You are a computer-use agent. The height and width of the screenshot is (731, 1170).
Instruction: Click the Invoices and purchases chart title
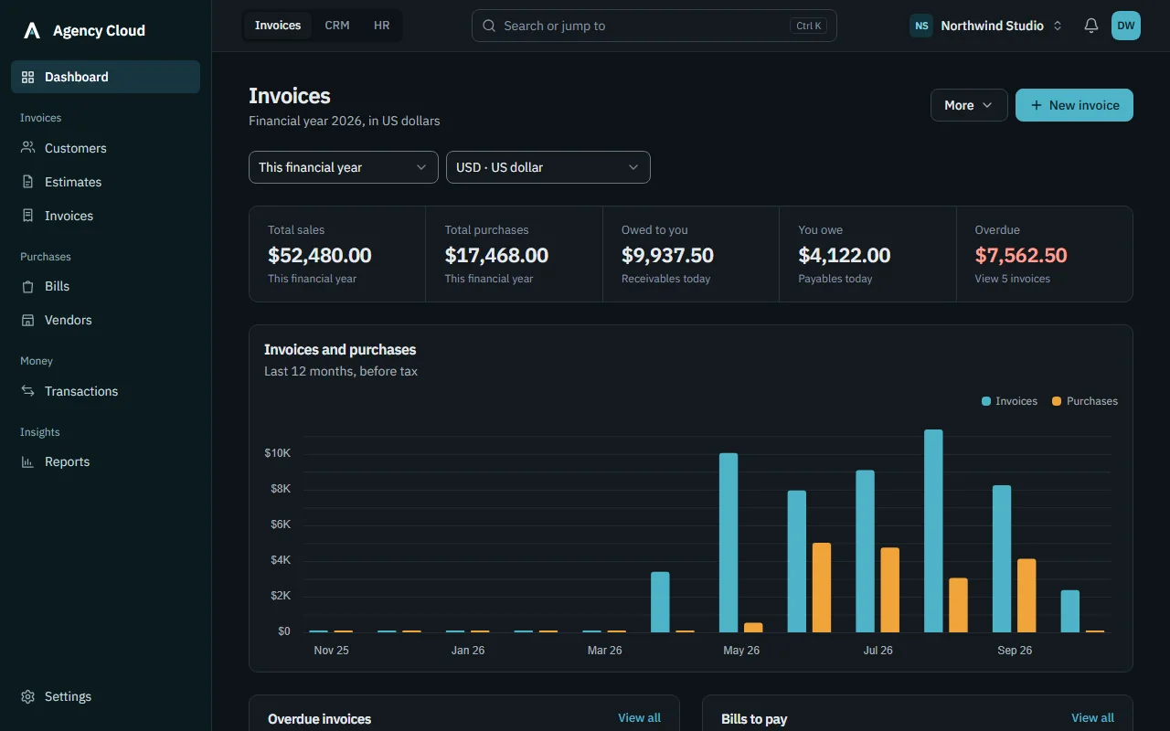(340, 350)
